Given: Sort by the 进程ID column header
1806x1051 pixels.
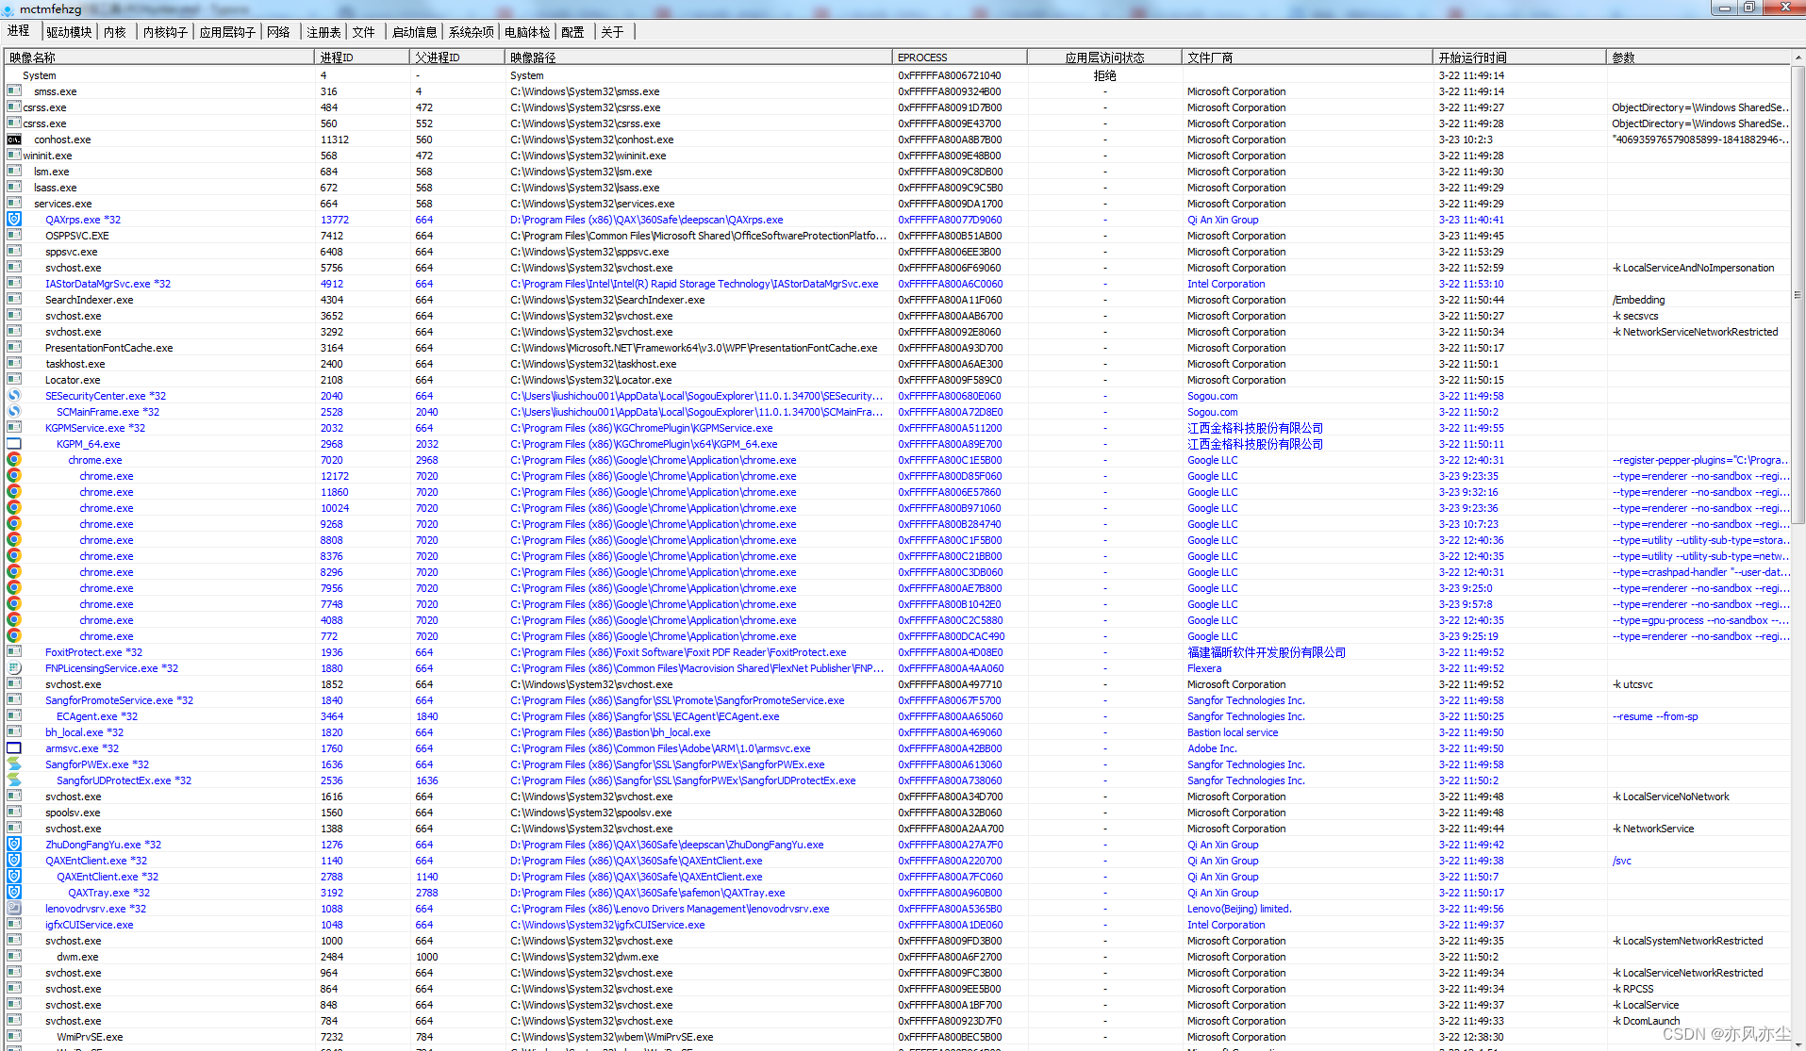Looking at the screenshot, I should [x=361, y=57].
